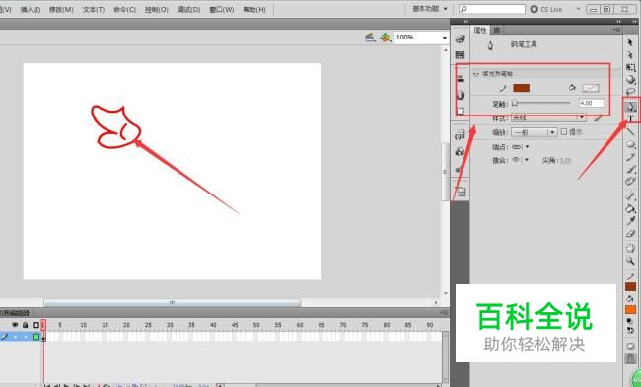Toggle show all layers as outlines
The height and width of the screenshot is (387, 641).
click(x=36, y=325)
